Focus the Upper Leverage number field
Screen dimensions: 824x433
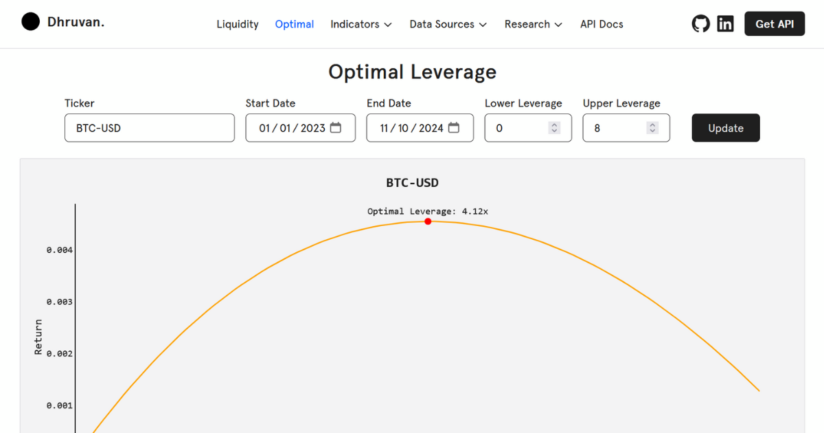click(x=626, y=128)
